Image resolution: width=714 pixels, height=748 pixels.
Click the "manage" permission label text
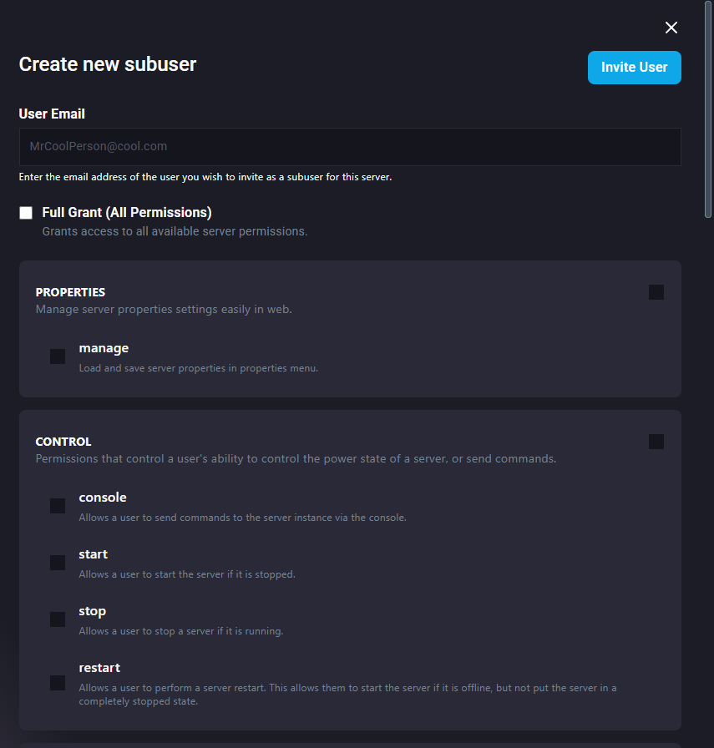point(104,348)
